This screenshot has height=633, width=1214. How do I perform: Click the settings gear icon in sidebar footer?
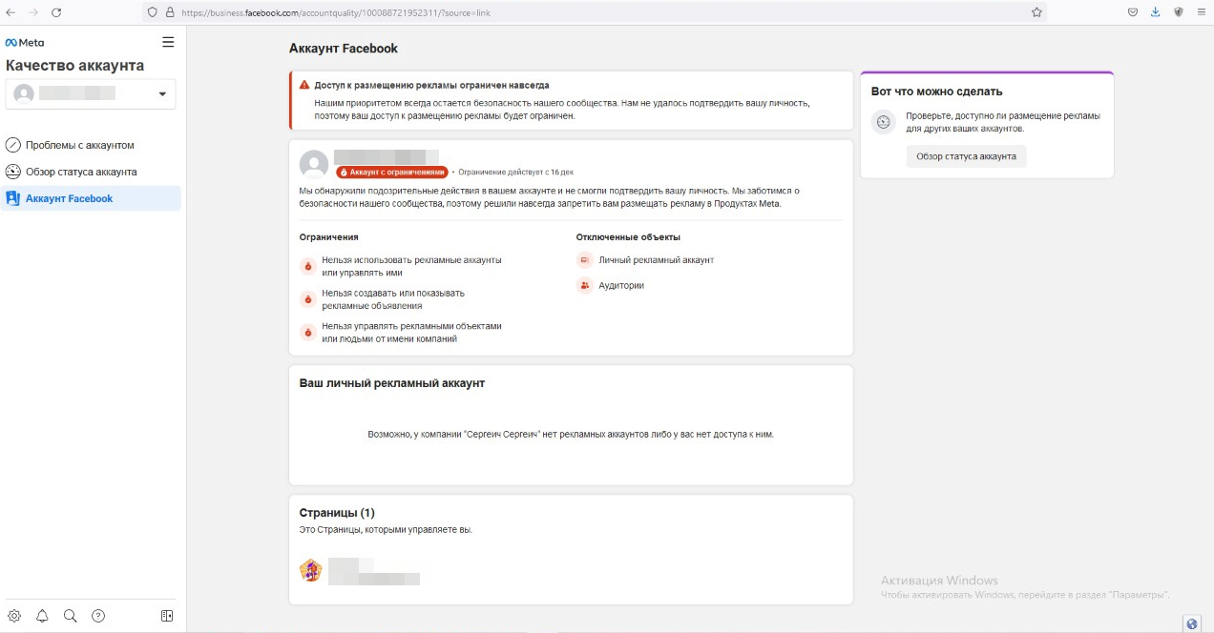(14, 616)
